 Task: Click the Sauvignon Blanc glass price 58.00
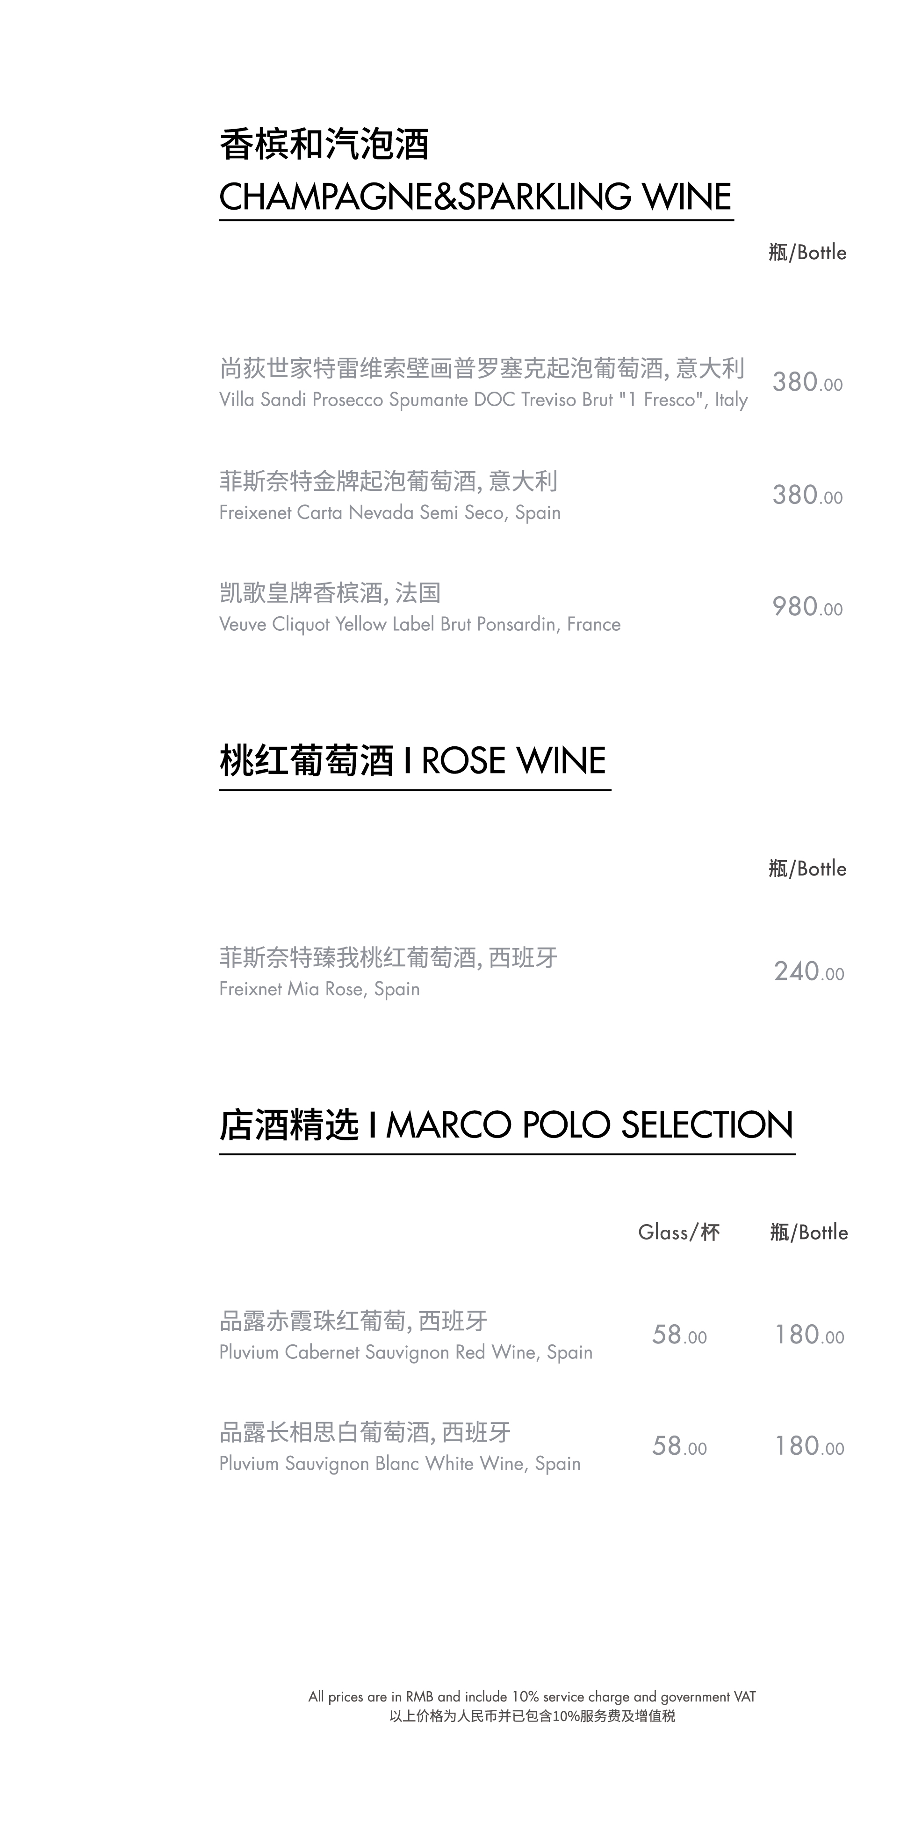679,1446
